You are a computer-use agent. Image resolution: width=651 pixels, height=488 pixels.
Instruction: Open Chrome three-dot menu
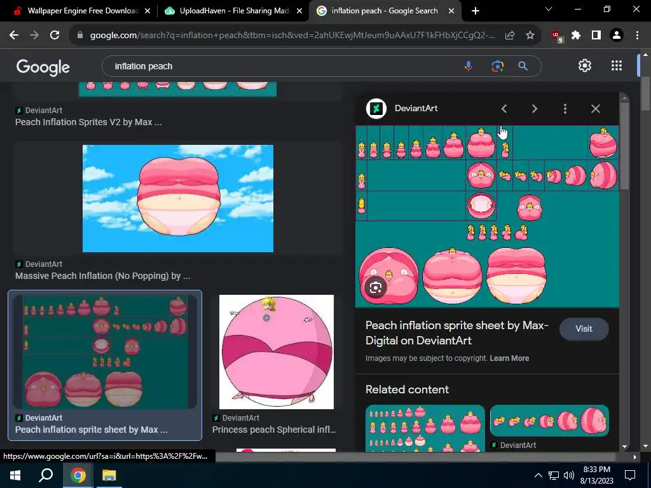[x=637, y=36]
